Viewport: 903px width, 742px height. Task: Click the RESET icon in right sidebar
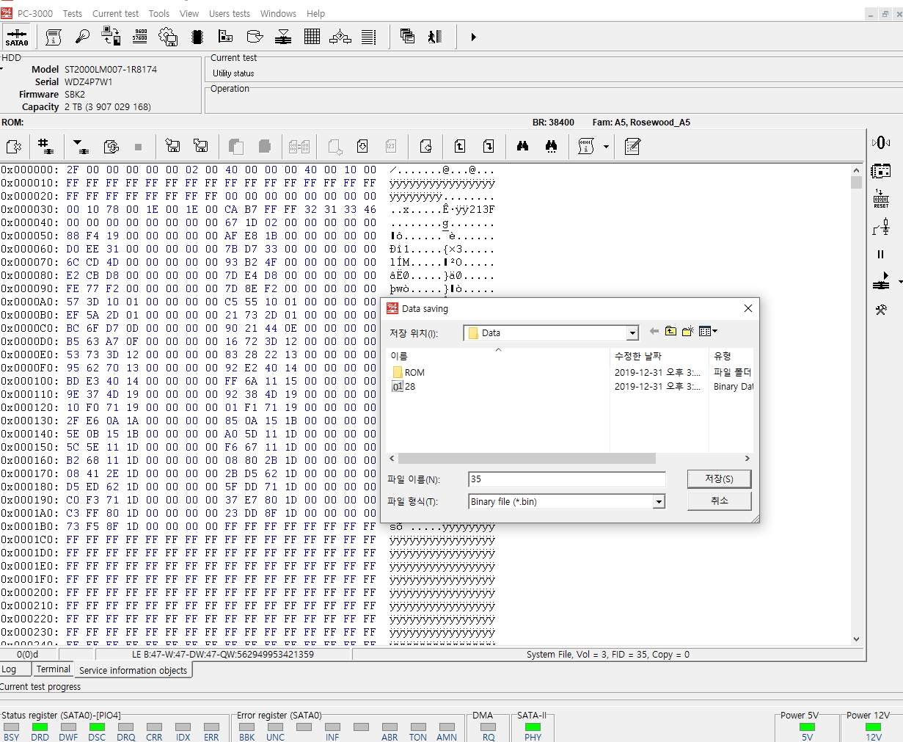coord(881,199)
